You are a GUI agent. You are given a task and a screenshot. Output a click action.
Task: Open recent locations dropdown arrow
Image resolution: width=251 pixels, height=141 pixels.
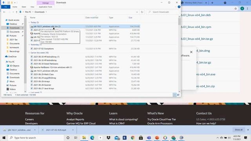click(x=13, y=12)
